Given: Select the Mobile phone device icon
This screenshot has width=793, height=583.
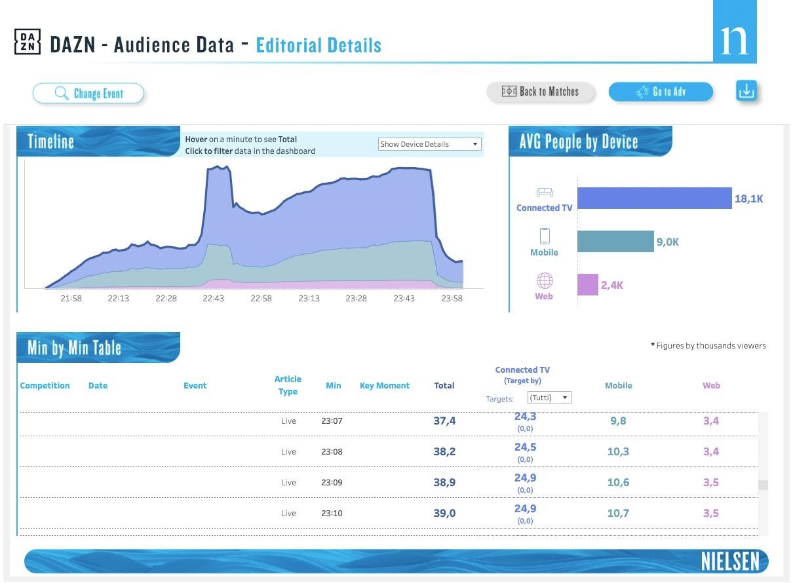Looking at the screenshot, I should click(545, 236).
